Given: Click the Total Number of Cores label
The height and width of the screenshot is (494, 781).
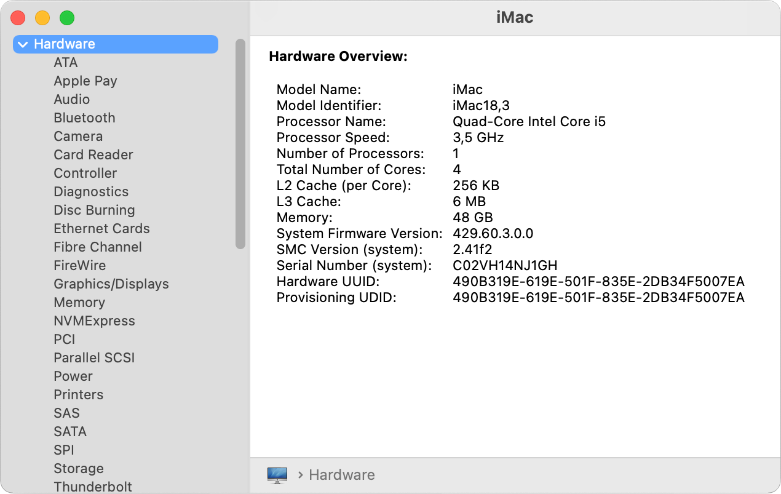Looking at the screenshot, I should click(351, 170).
